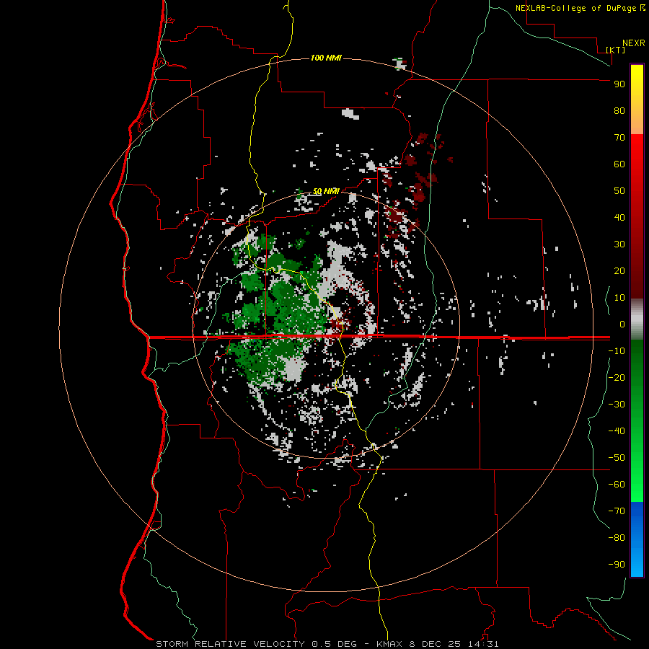This screenshot has height=649, width=649.
Task: Pick the gray zero-velocity scale segment
Action: [x=637, y=319]
